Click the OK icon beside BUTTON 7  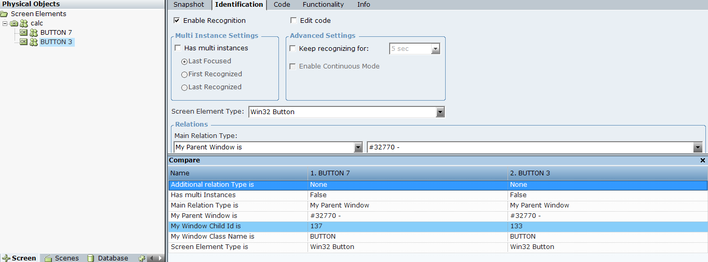coord(23,33)
